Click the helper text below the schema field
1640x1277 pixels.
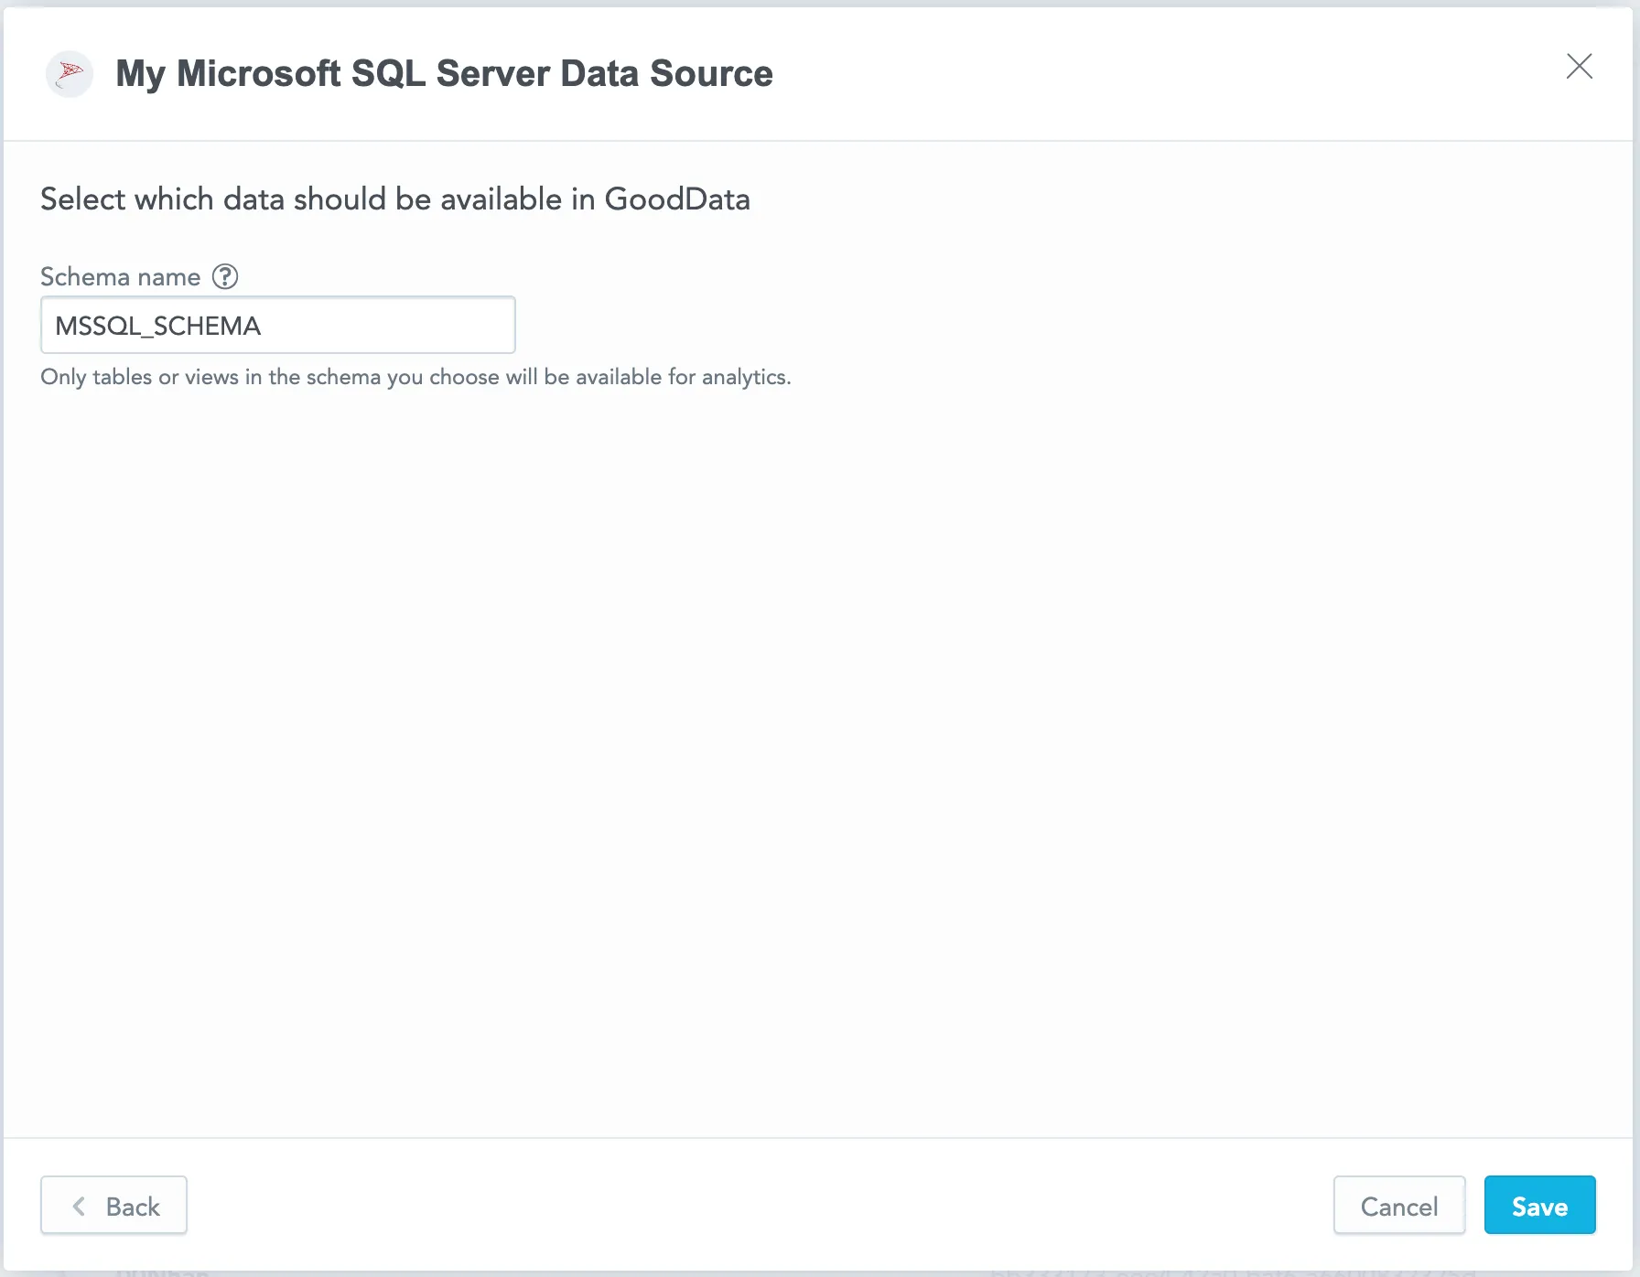click(x=415, y=376)
